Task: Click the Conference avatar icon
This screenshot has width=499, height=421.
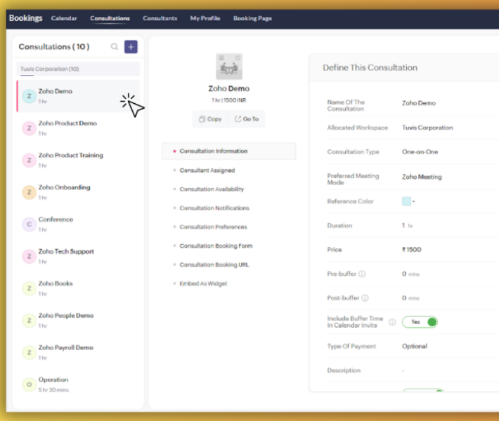Action: 29,225
